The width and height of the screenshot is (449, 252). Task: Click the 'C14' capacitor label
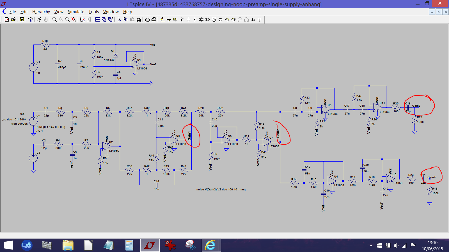click(156, 181)
